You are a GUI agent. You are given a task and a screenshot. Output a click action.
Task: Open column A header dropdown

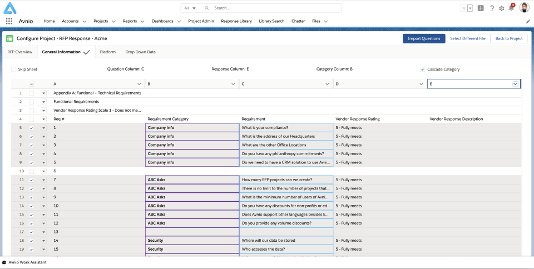coord(139,84)
